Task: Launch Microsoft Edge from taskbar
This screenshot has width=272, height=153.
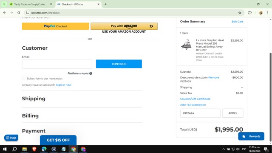Action: [44, 149]
